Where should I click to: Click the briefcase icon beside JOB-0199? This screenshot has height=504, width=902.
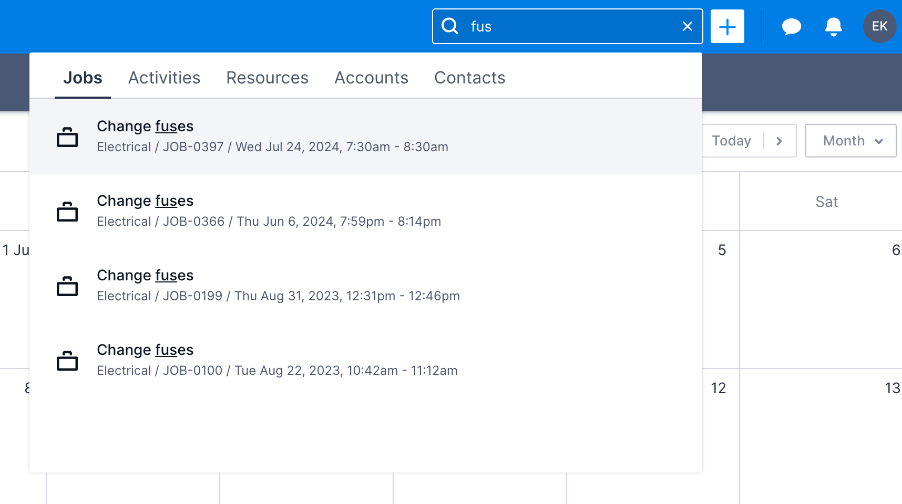tap(68, 286)
